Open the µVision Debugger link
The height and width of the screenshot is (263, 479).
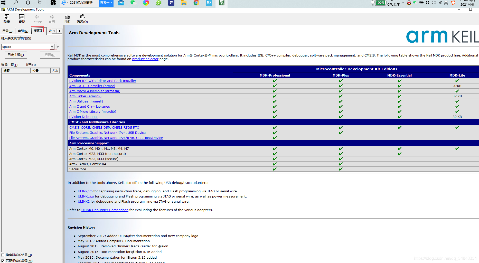pos(83,117)
